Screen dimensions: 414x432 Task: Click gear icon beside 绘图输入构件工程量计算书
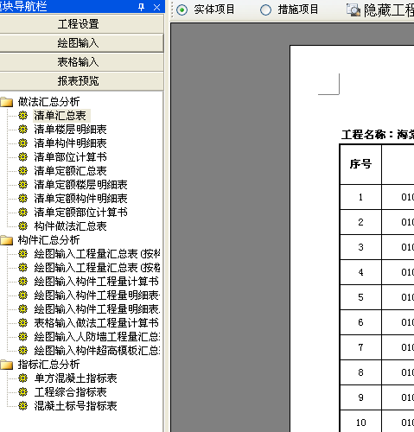click(22, 282)
